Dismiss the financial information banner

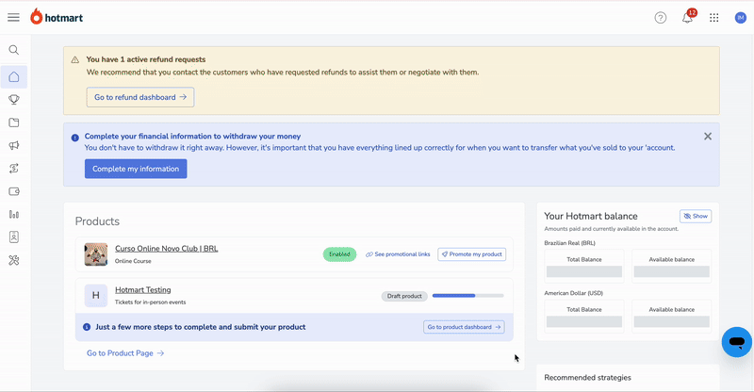pyautogui.click(x=708, y=137)
